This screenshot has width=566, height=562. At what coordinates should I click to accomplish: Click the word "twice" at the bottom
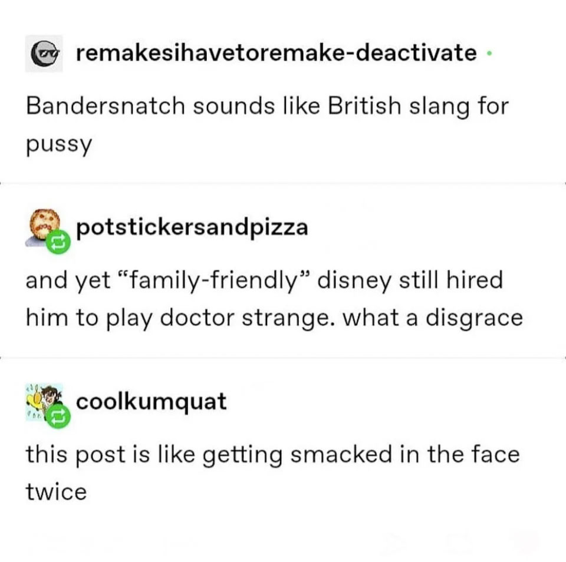[x=56, y=492]
